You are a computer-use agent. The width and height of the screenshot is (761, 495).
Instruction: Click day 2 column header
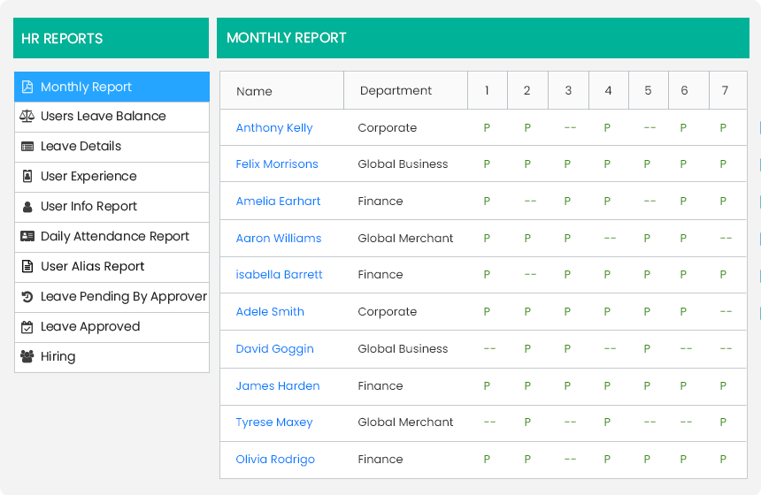tap(527, 91)
